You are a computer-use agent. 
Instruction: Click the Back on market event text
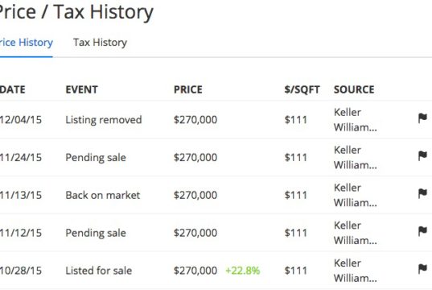point(103,195)
